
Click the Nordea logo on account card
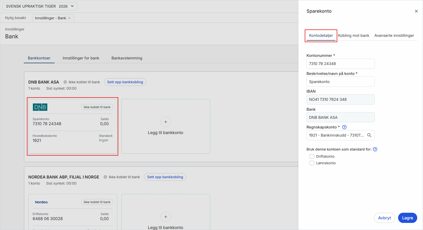[x=41, y=202]
